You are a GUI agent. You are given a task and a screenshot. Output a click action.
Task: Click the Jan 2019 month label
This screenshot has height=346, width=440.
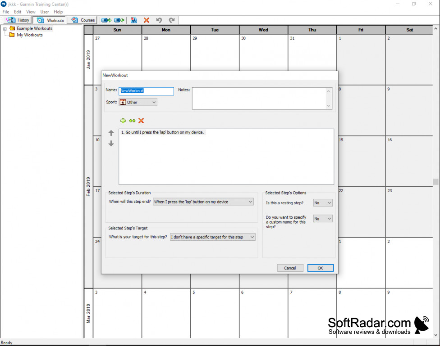click(x=88, y=60)
